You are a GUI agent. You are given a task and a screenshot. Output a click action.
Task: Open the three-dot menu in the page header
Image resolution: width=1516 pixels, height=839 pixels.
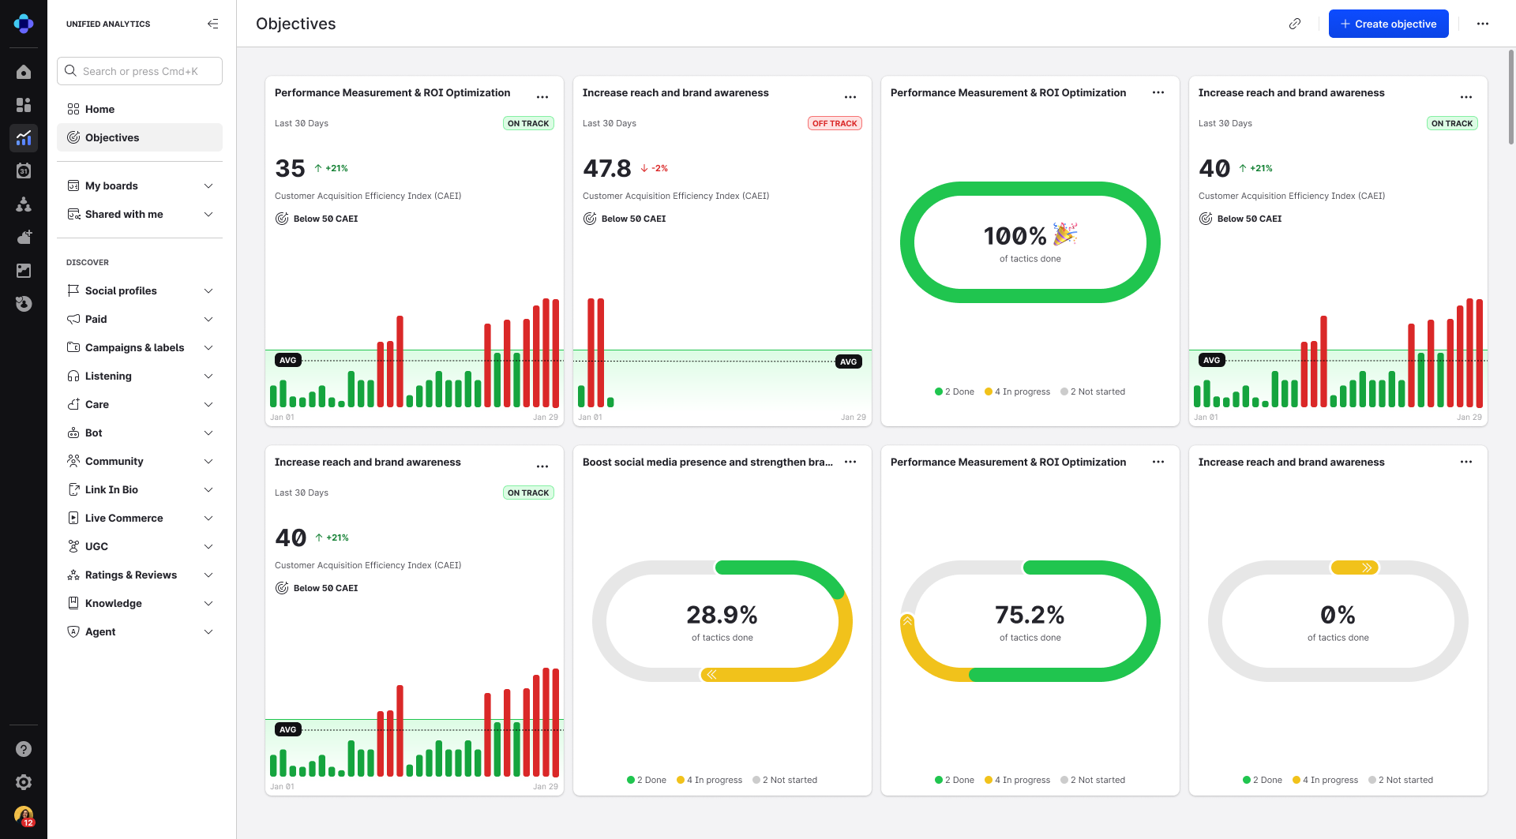click(x=1483, y=24)
